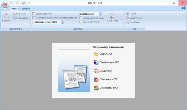Screen dimensions: 187x110
Task: Click the Сканировать в PDF scanner icon
Action: coord(96,88)
